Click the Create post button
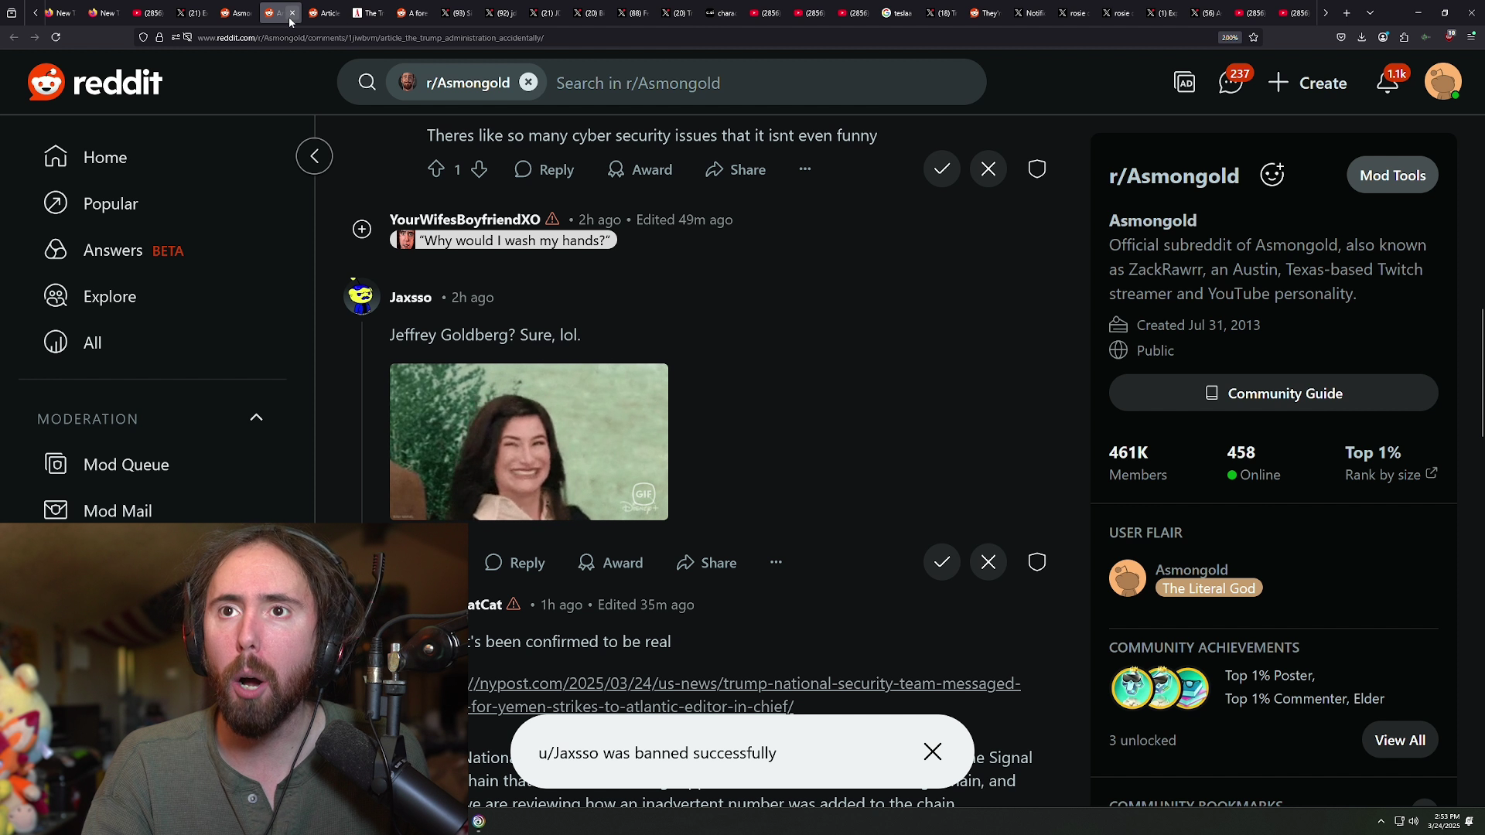 (1308, 83)
